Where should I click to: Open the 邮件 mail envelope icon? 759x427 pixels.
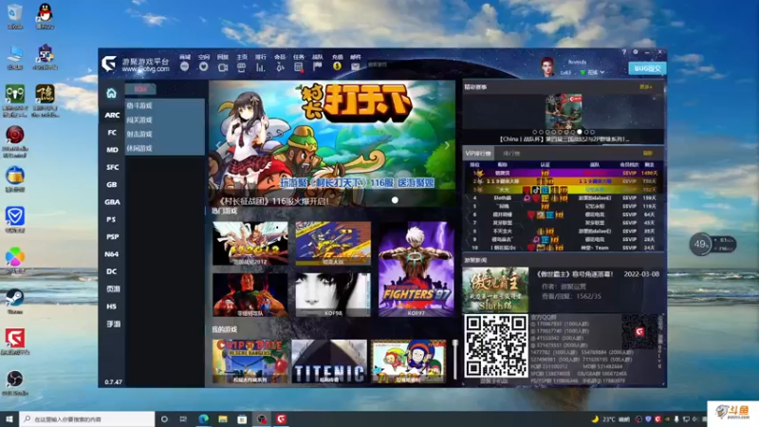pos(355,66)
